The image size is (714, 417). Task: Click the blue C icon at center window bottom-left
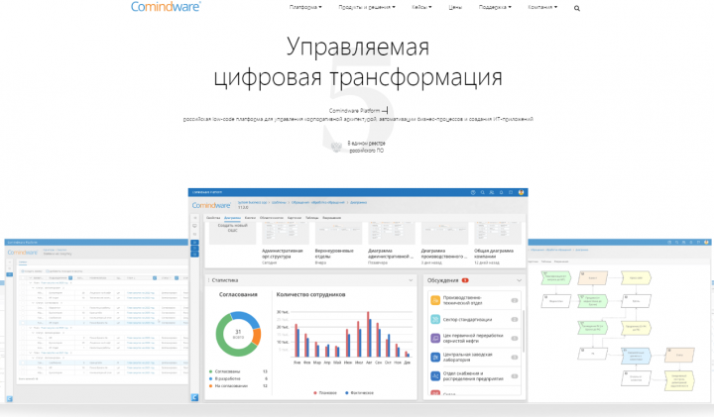(x=195, y=397)
